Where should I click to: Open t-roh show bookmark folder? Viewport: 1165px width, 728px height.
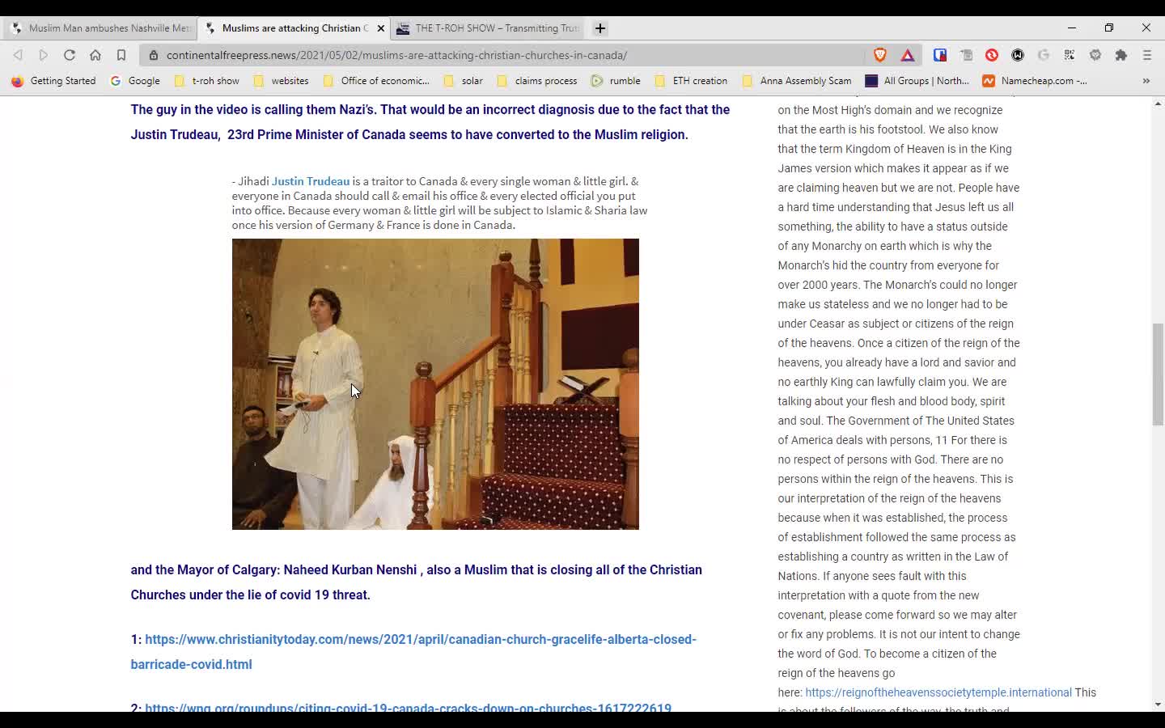pos(207,81)
